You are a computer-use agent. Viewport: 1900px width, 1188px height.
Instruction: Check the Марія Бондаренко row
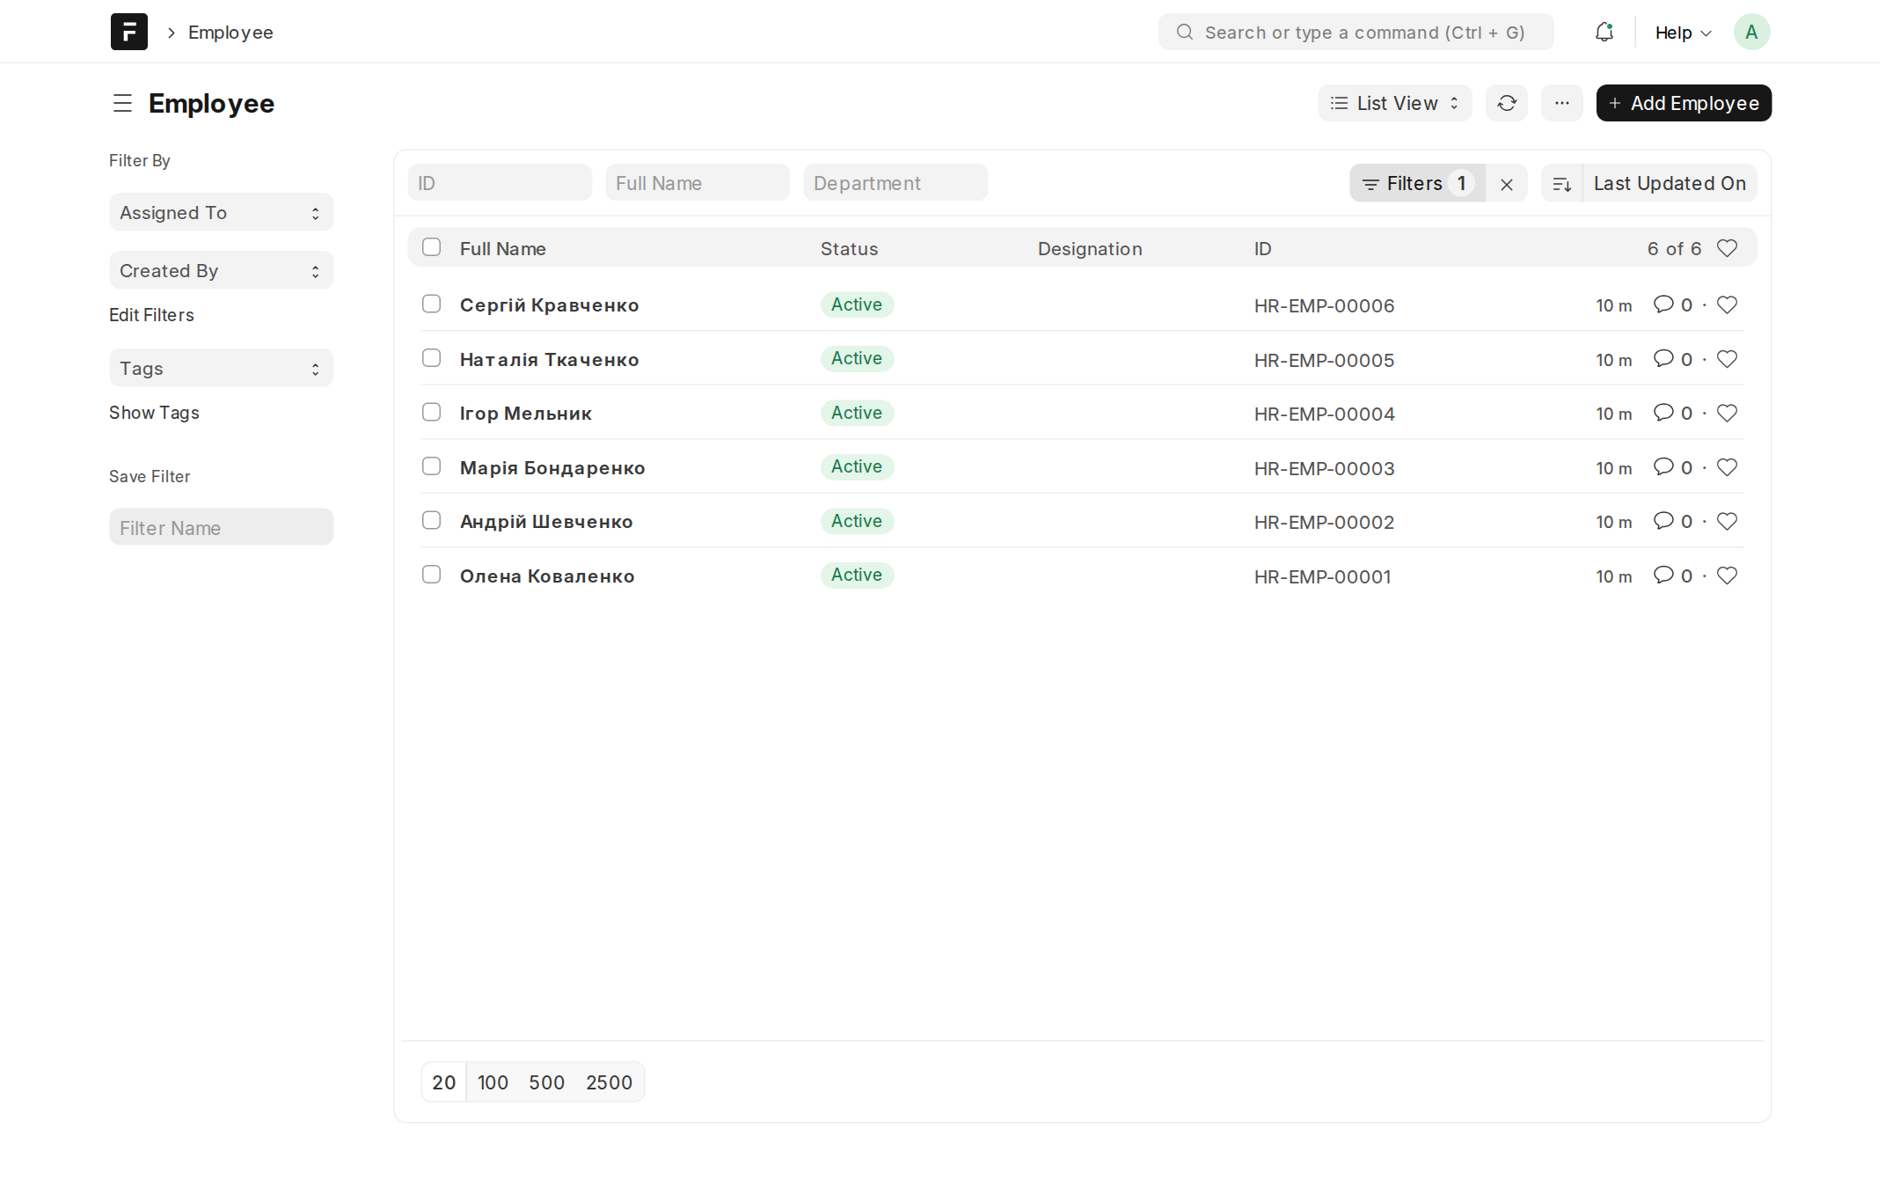point(431,466)
